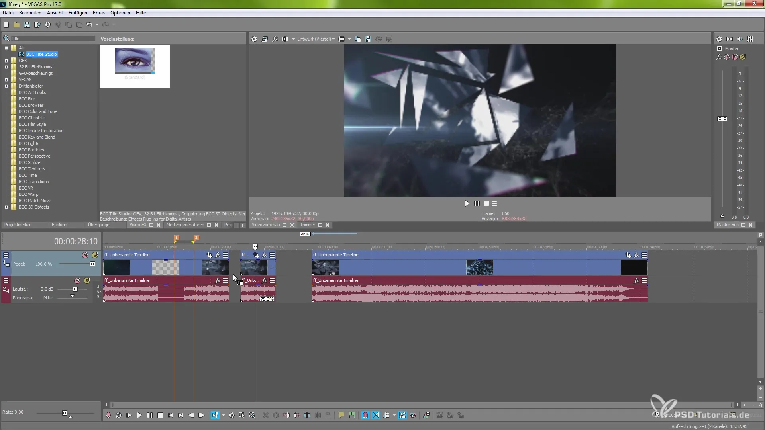The height and width of the screenshot is (430, 765).
Task: Undo the last action
Action: [89, 25]
